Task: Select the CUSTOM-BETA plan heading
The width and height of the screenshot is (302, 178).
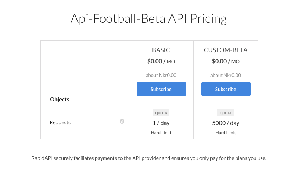Action: (226, 50)
